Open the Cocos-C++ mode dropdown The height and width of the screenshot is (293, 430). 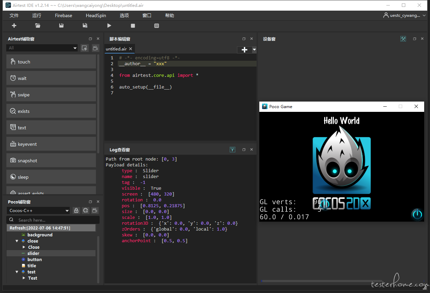pos(38,211)
